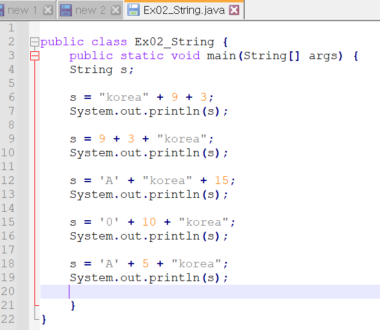
Task: Click the number 9 on line 6
Action: coord(175,97)
